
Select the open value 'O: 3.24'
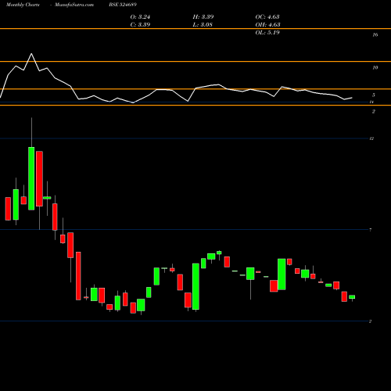point(140,17)
